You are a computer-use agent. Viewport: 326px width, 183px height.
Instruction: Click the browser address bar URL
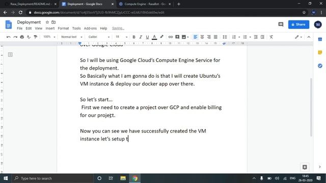pos(99,12)
